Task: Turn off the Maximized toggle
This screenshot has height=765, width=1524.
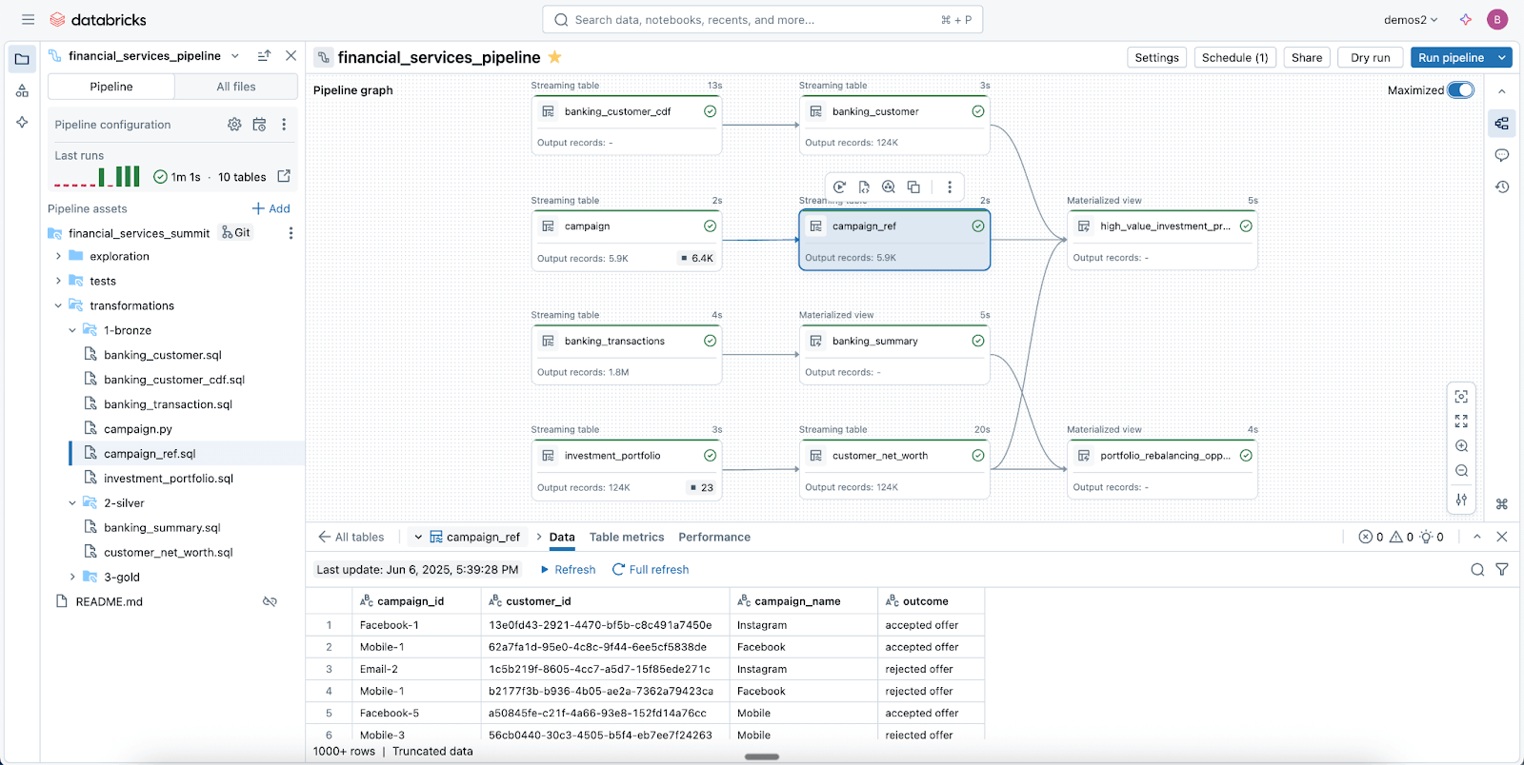Action: (1460, 90)
